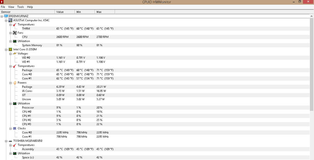This screenshot has height=160, width=314.
Task: Click the 2600 RPM fan value
Action: (x=62, y=37)
